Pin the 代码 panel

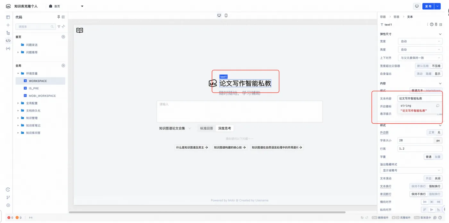(59, 17)
